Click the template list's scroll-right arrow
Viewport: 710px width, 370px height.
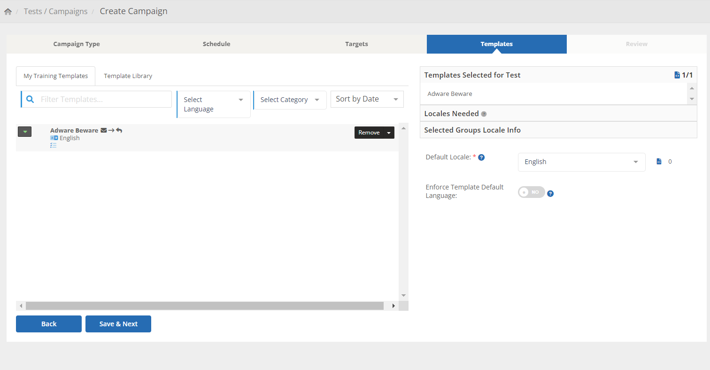(394, 306)
